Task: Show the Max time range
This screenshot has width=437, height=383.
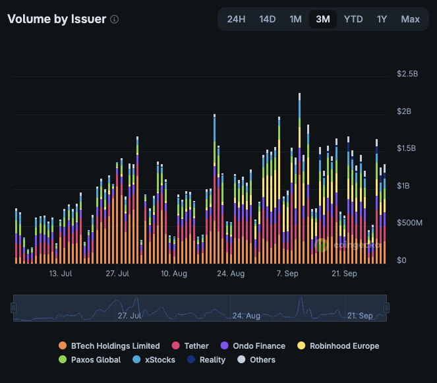Action: point(410,19)
